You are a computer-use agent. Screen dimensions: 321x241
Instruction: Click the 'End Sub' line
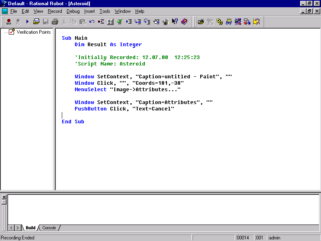73,122
